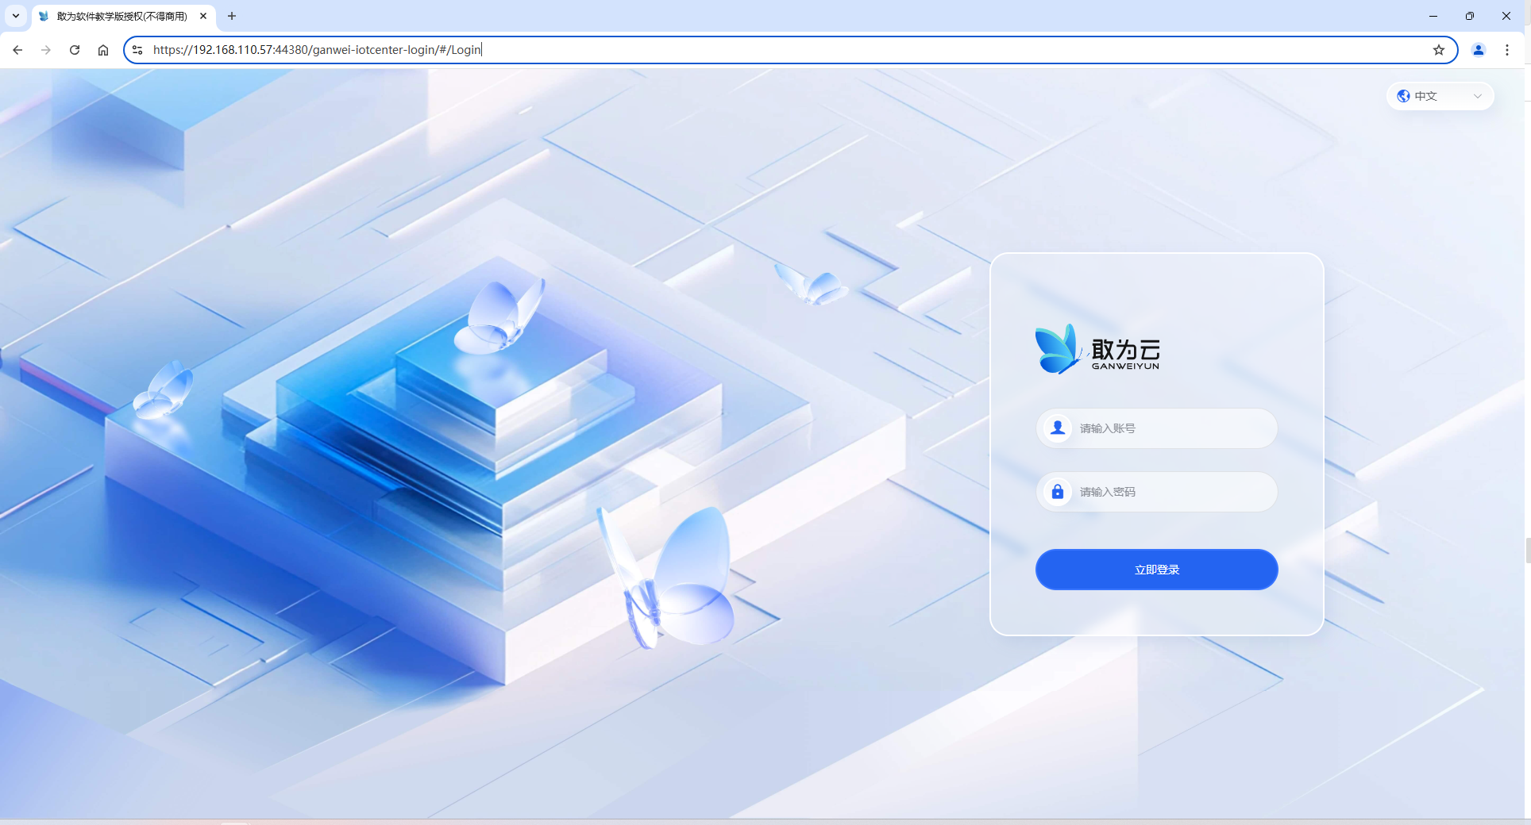This screenshot has height=825, width=1531.
Task: Click the 敢为云 butterfly logo
Action: 1059,349
